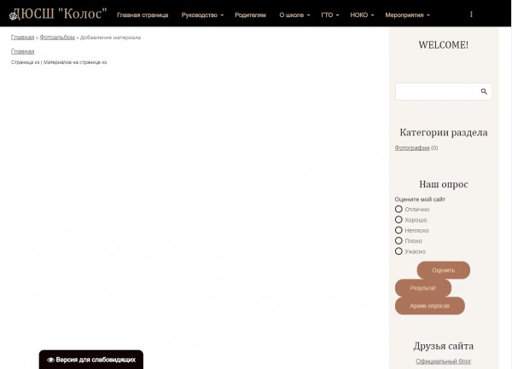Screen dimensions: 512x369
Task: Click the Категории раздела heading
Action: coord(444,132)
